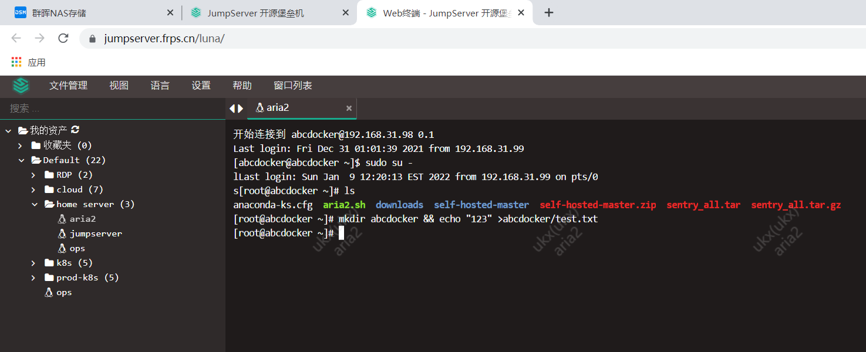This screenshot has height=352, width=866.
Task: Click the open folder icon of home server
Action: 50,204
